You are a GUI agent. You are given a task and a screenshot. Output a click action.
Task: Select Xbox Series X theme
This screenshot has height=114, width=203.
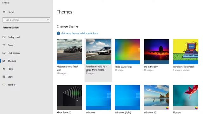point(69,97)
